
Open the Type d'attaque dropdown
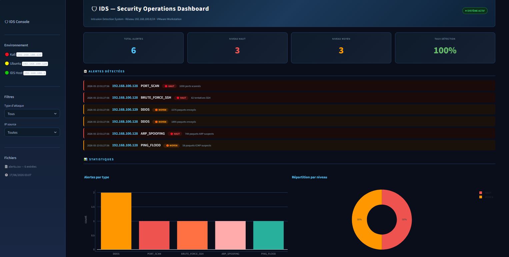[32, 114]
